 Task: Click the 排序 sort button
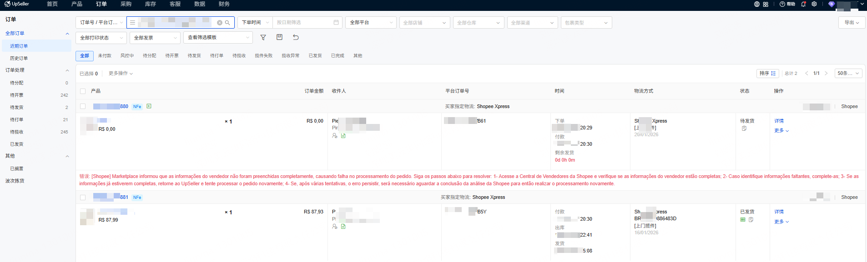click(767, 73)
